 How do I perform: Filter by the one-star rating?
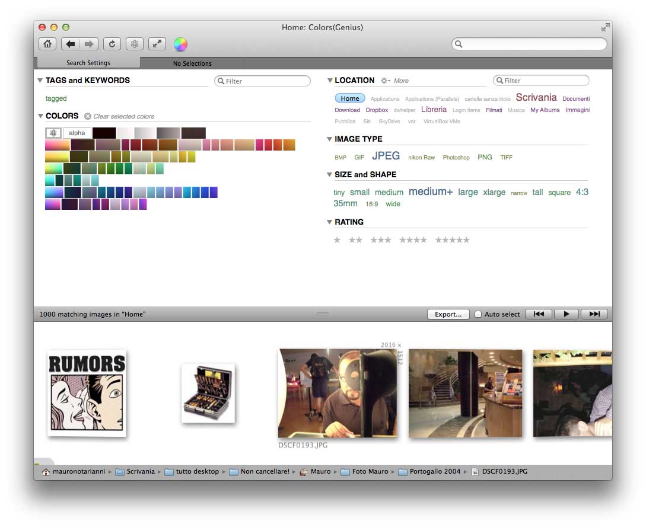(337, 239)
